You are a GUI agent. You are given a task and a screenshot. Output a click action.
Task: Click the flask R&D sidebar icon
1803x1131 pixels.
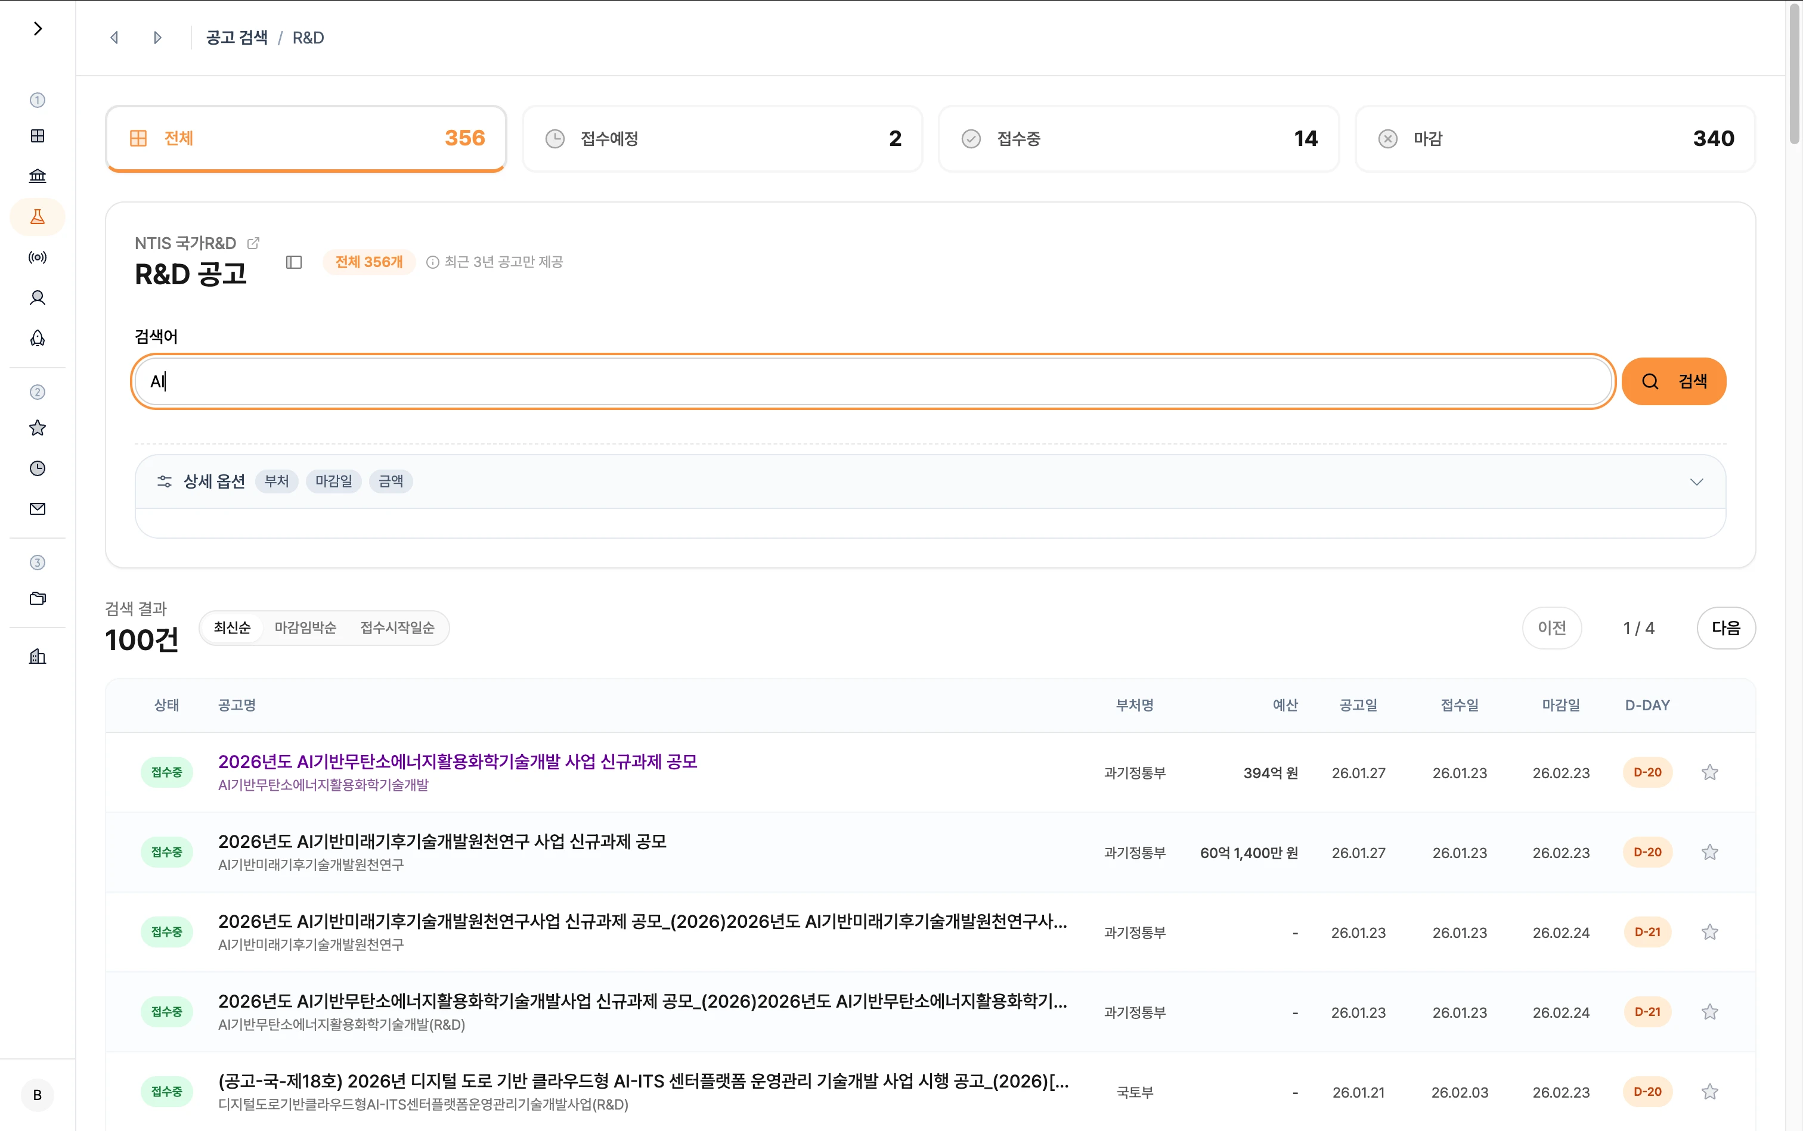pyautogui.click(x=38, y=217)
